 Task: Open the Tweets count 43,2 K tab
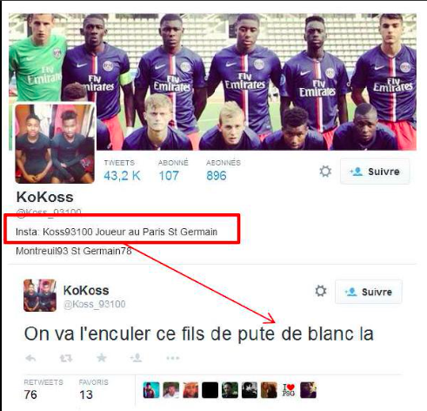[x=122, y=171]
